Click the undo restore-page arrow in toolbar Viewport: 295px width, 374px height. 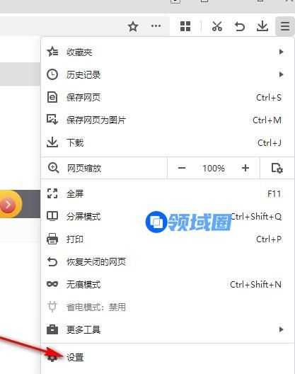click(240, 26)
